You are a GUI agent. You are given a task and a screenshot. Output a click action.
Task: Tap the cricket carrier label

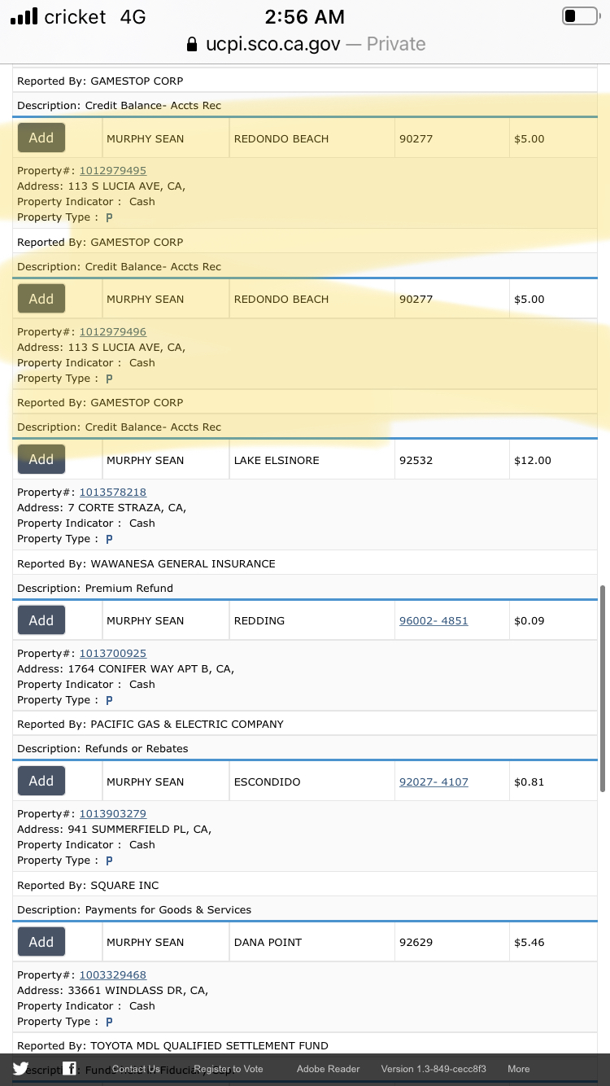click(x=75, y=16)
